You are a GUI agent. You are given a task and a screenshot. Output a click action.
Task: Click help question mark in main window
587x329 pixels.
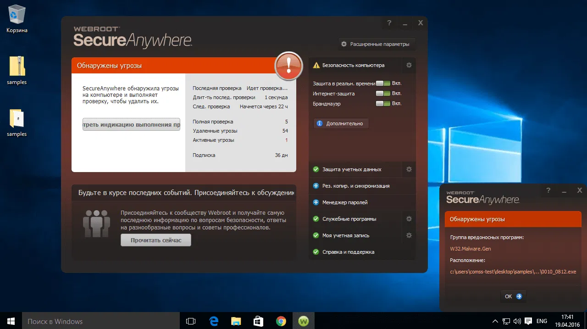tap(389, 23)
